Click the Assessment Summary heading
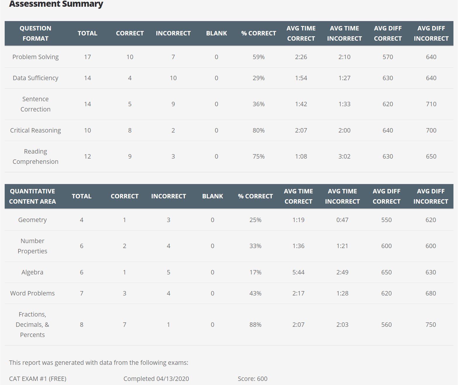The width and height of the screenshot is (459, 385). [x=56, y=4]
